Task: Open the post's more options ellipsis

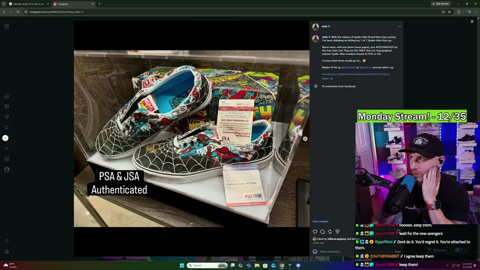Action: click(x=399, y=26)
